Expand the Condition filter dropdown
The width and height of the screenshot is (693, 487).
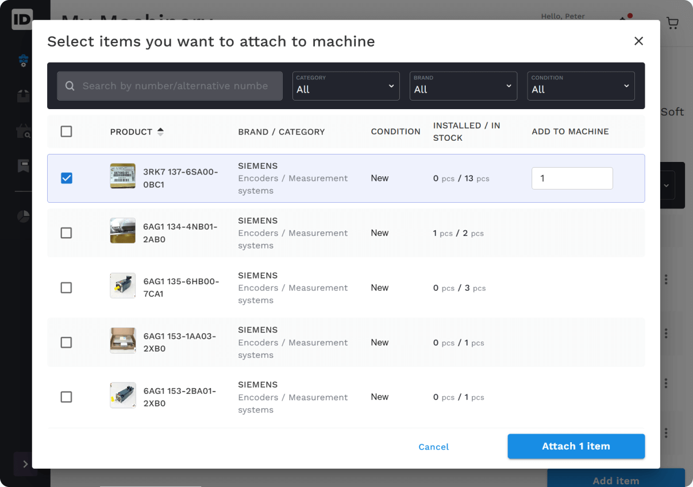pyautogui.click(x=580, y=86)
